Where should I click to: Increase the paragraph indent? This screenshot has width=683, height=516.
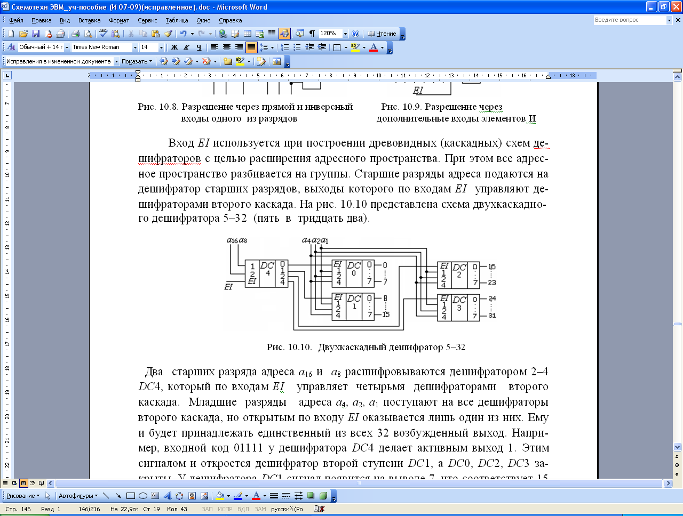click(x=322, y=47)
